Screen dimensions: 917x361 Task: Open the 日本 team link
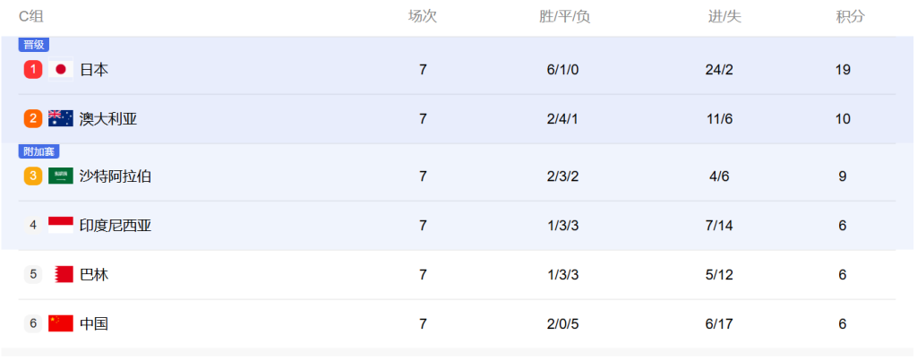pos(94,70)
